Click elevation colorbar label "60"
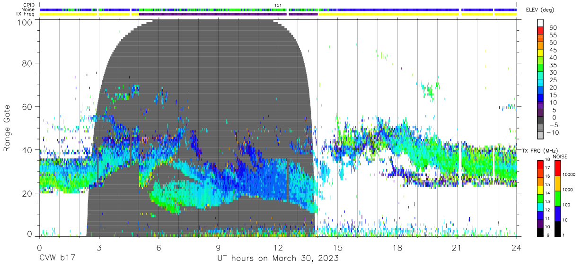This screenshot has width=581, height=268. point(553,28)
